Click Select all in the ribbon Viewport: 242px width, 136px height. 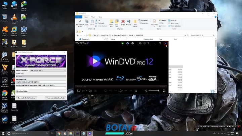[172, 20]
